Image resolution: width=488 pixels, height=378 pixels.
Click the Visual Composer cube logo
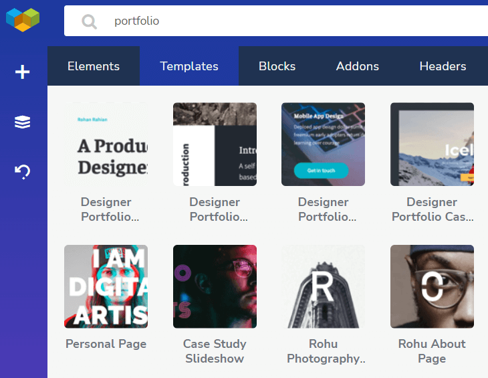coord(23,19)
